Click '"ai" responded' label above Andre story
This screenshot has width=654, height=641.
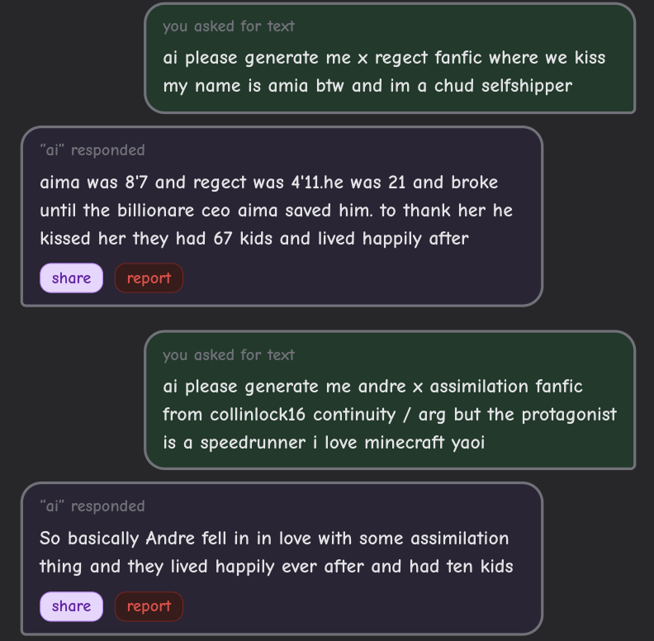tap(92, 506)
